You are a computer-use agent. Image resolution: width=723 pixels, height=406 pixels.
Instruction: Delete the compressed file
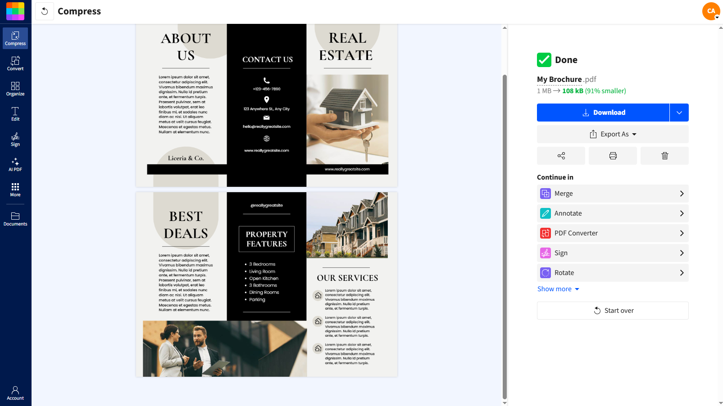click(x=664, y=155)
